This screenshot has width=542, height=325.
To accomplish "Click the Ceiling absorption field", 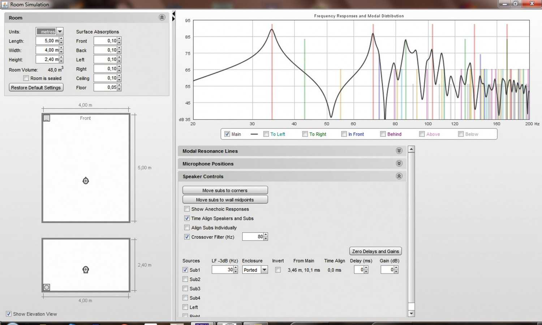I will (105, 78).
